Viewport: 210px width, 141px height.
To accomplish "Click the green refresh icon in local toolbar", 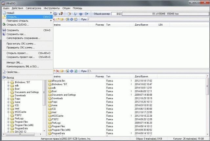I will click(76, 71).
